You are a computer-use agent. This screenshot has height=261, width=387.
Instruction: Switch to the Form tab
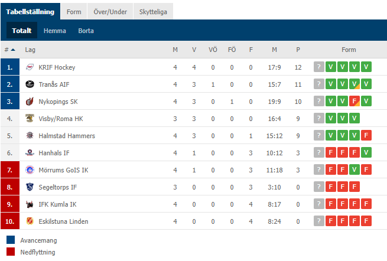pos(74,12)
